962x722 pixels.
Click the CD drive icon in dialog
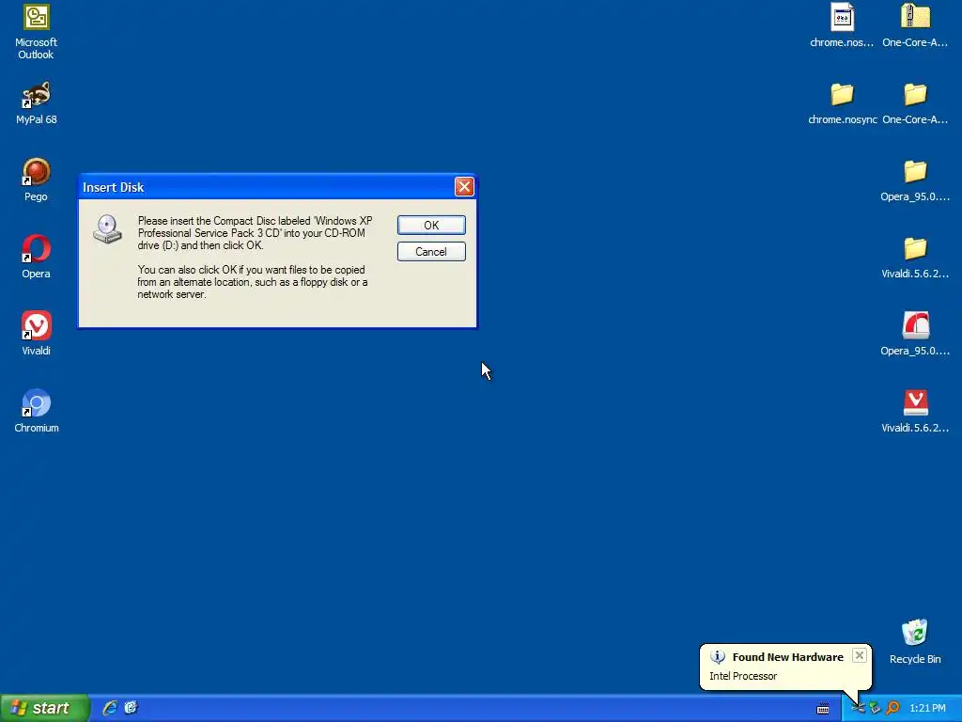click(x=107, y=229)
